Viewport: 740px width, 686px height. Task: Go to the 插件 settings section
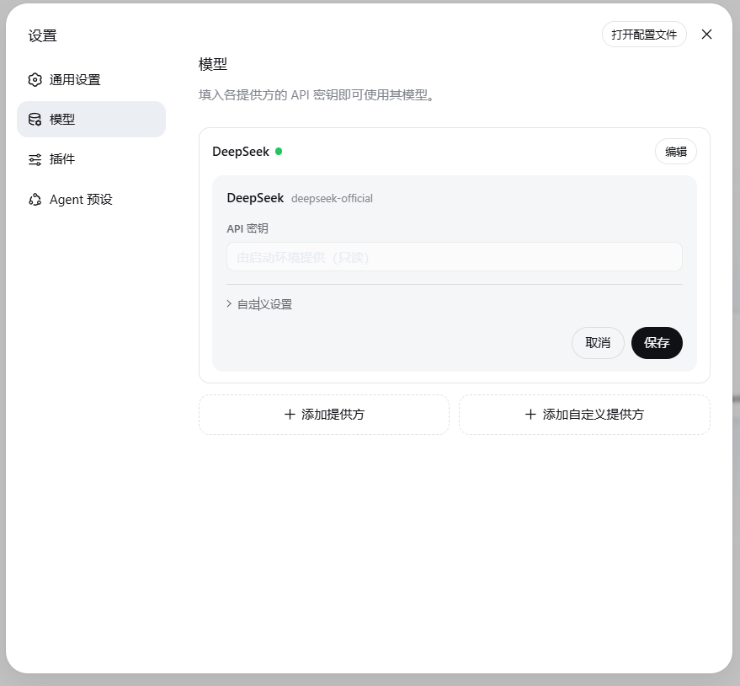pos(92,159)
